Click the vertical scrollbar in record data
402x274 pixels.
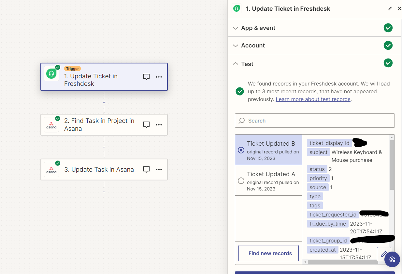click(x=392, y=165)
